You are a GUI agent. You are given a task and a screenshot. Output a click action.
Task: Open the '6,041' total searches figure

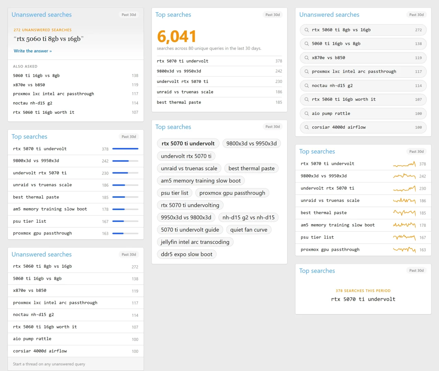coord(177,36)
